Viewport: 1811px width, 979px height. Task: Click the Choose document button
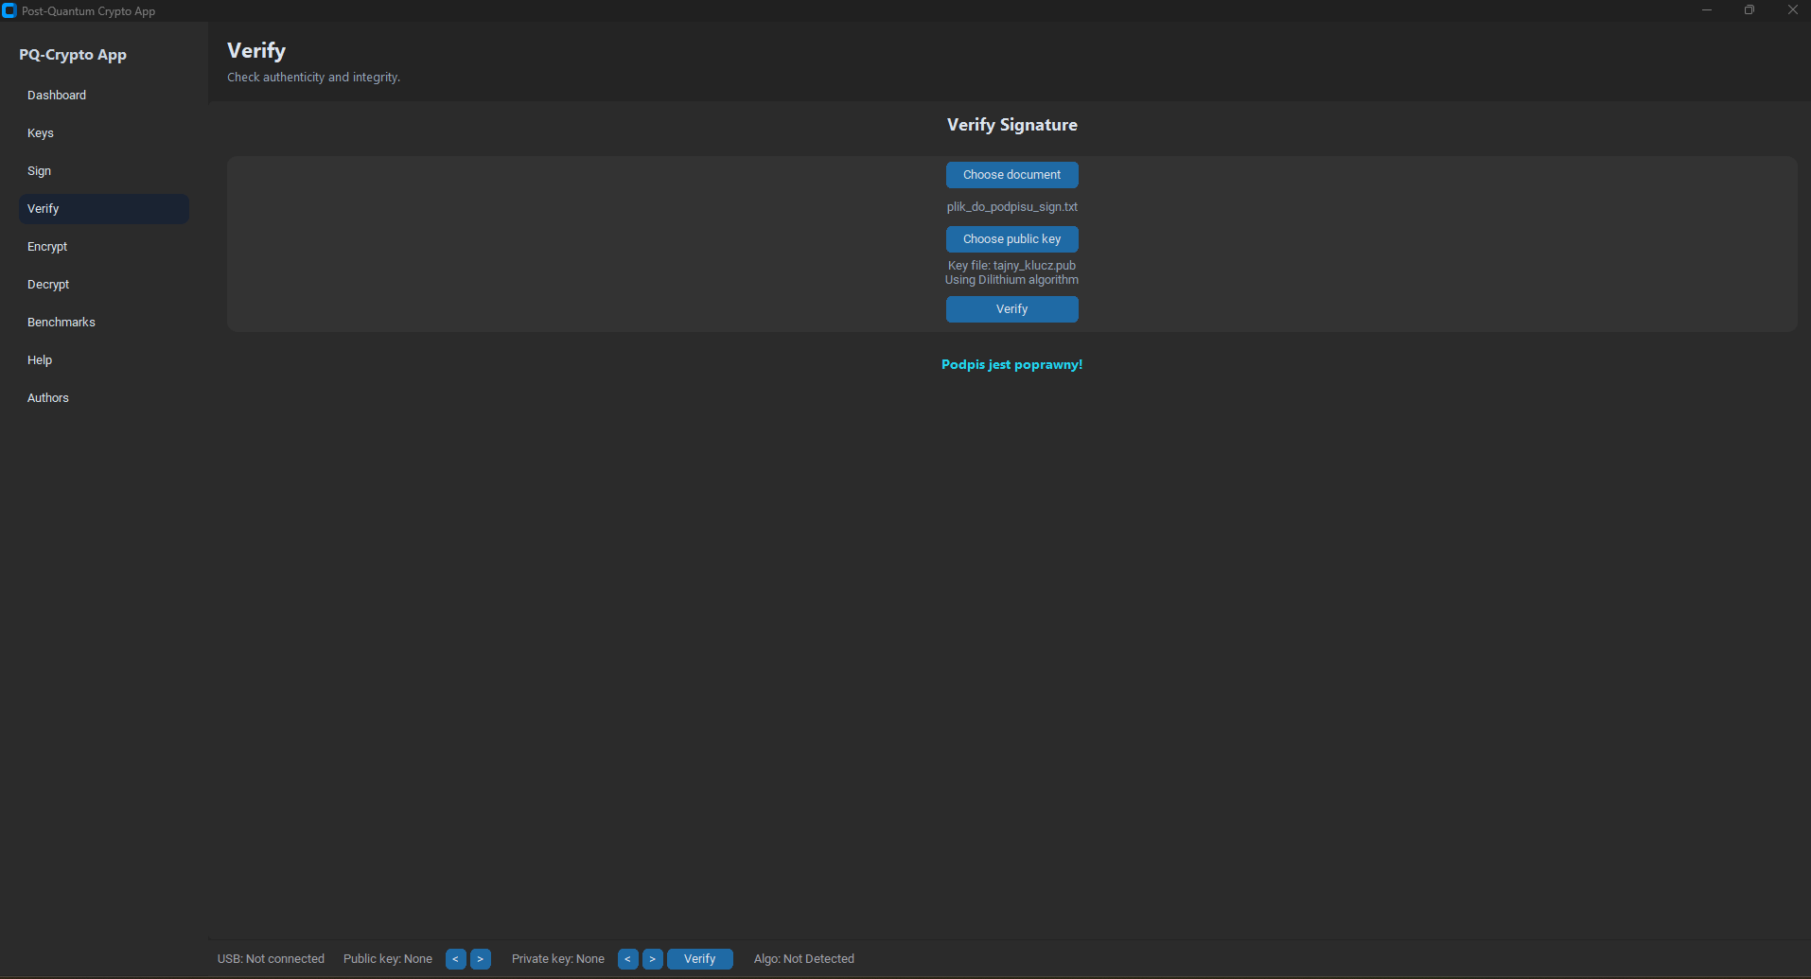pos(1011,174)
